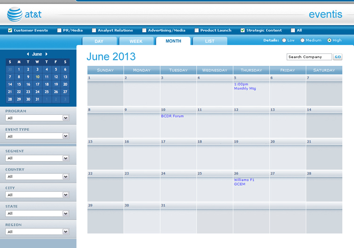354x248 pixels.
Task: Click the Search Company field
Action: tap(309, 57)
